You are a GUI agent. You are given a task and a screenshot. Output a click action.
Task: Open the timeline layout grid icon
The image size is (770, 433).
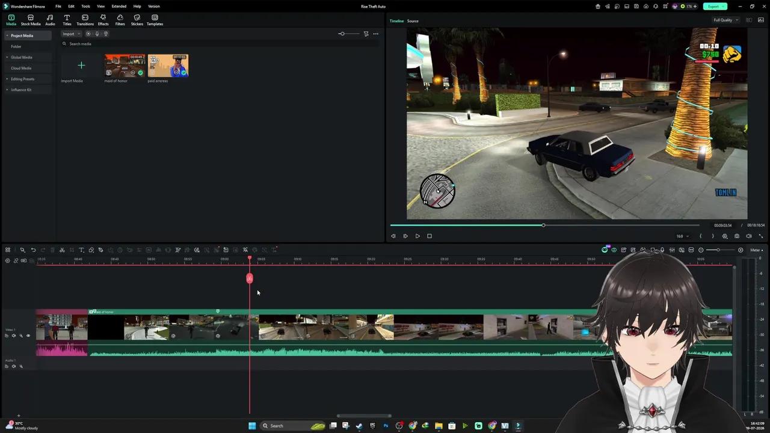coord(8,250)
